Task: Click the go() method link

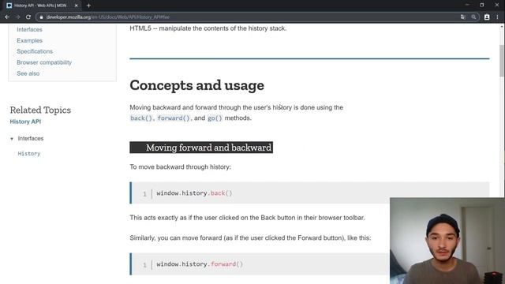Action: point(215,118)
